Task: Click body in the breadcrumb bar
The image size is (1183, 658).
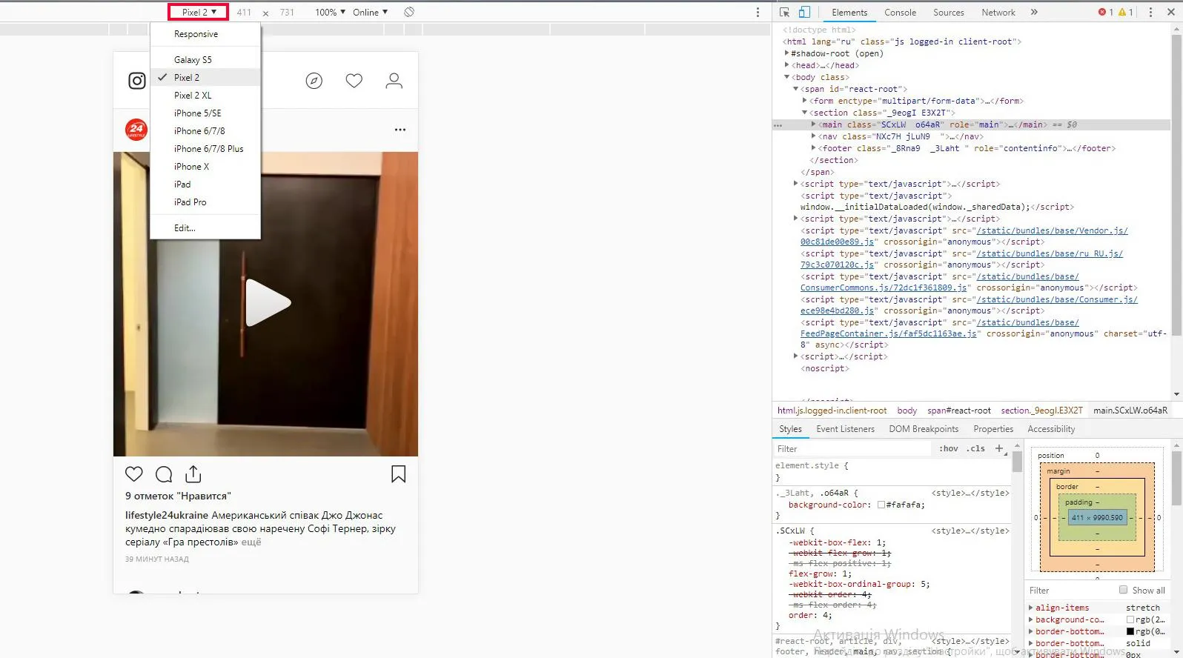Action: 907,411
